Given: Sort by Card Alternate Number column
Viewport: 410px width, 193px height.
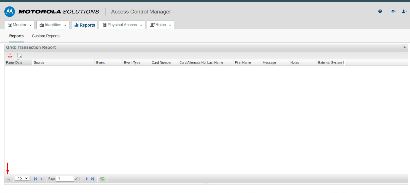Looking at the screenshot, I should tap(192, 62).
